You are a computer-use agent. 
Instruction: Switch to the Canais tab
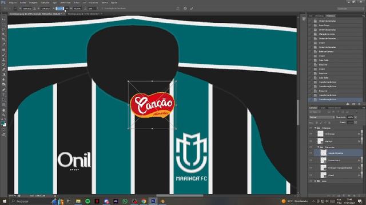322,108
